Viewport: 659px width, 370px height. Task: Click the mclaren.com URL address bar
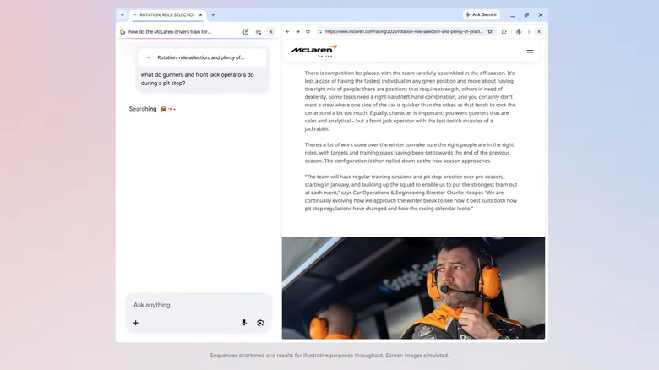point(404,31)
